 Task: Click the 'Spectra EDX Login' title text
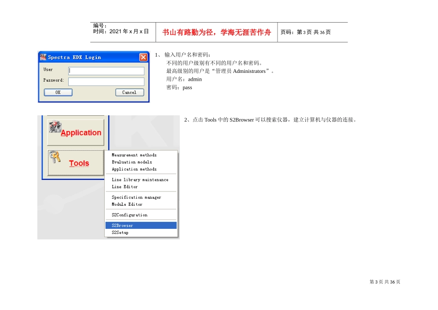[x=74, y=57]
